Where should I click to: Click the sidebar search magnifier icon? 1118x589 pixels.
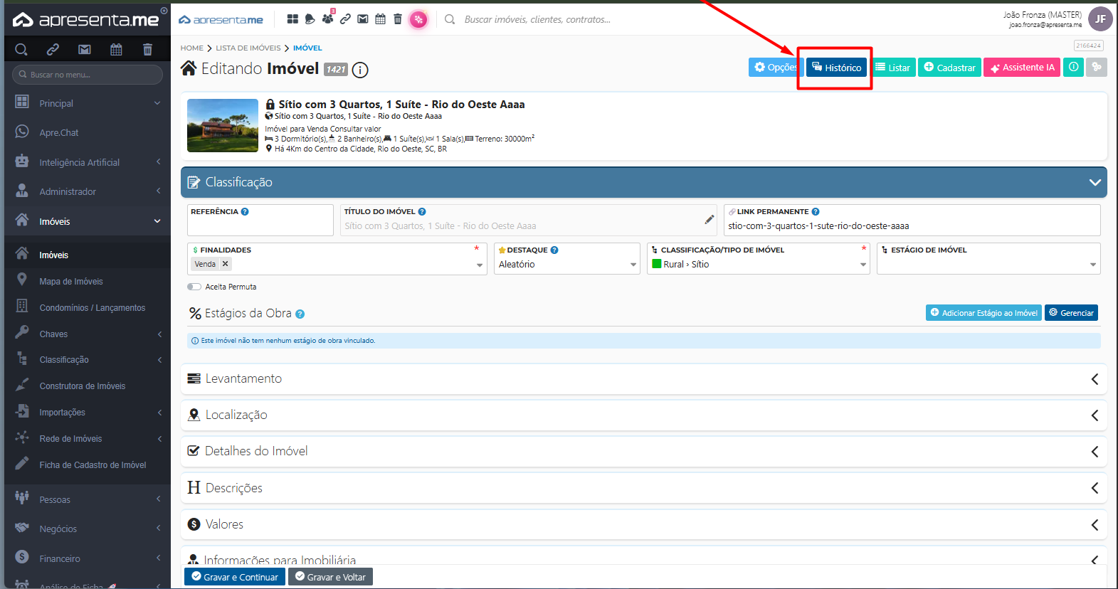tap(21, 49)
